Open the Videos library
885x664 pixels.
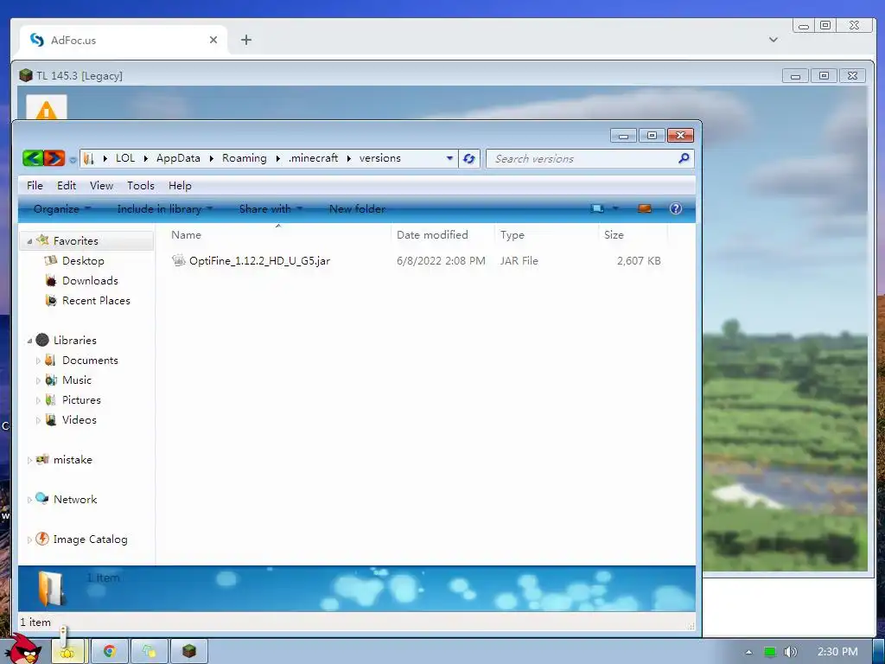(79, 419)
